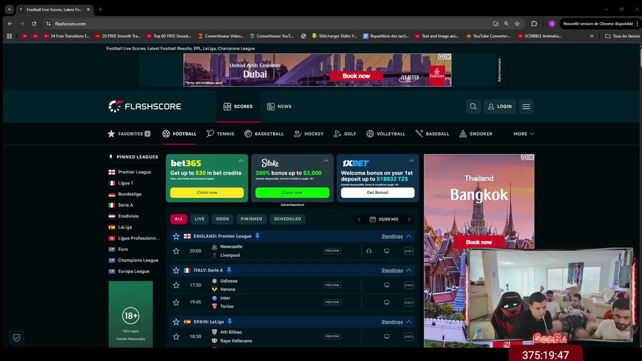
Task: Click the address bar flashscore.com
Action: coord(70,24)
